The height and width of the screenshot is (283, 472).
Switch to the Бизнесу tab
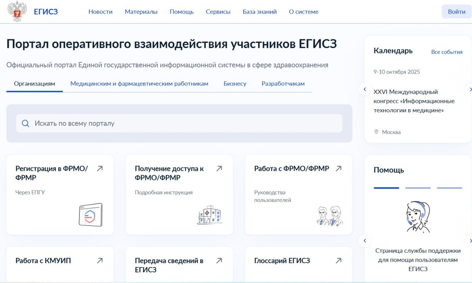point(235,84)
